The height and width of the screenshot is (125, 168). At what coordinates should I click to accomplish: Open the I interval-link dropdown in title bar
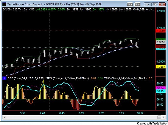click(137, 4)
